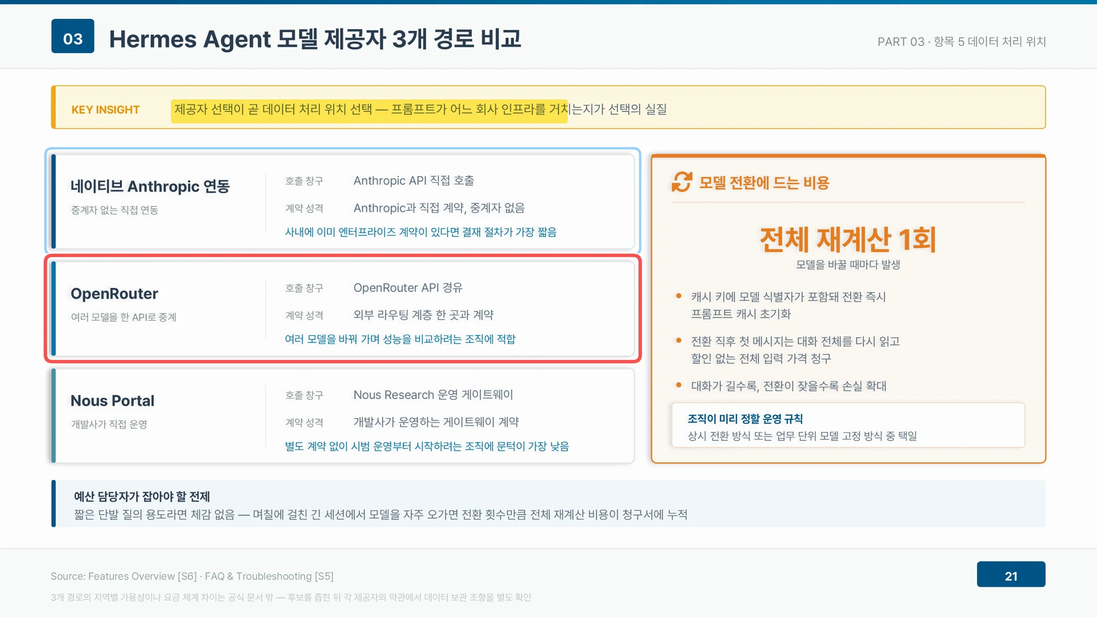The height and width of the screenshot is (617, 1097).
Task: Click the subtitle 중계자 없는 직접 연동
Action: pyautogui.click(x=114, y=210)
